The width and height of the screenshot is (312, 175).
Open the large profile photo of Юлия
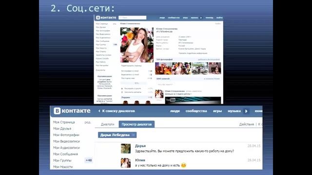[x=137, y=45]
